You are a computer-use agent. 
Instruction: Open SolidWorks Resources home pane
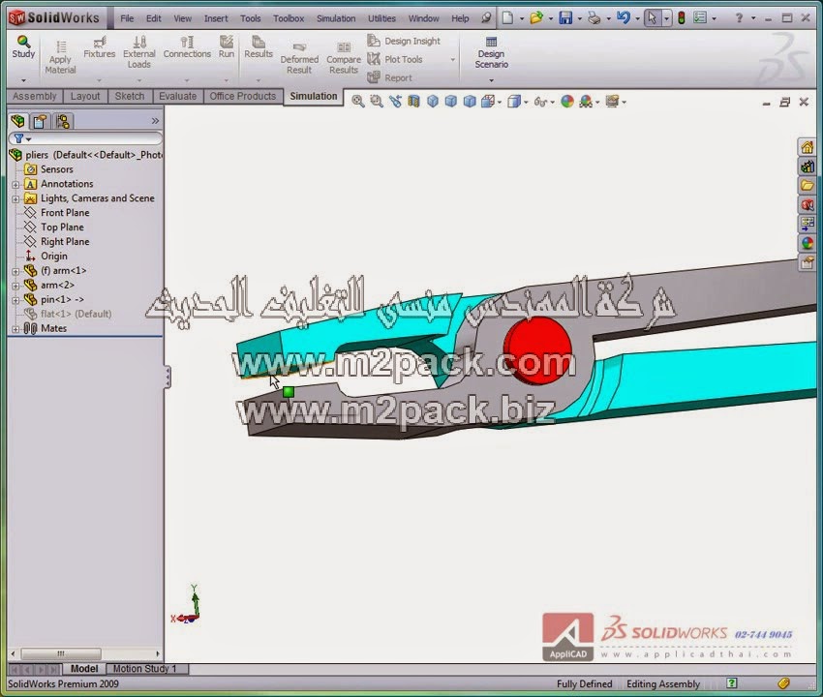[x=808, y=147]
